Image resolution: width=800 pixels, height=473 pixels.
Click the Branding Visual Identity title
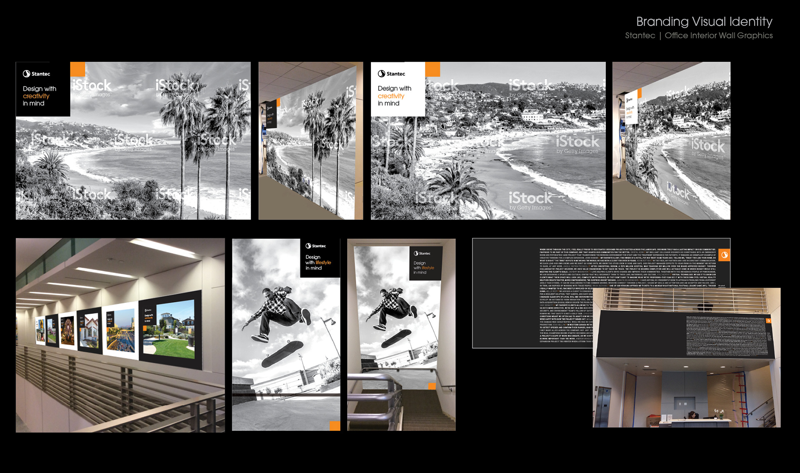[x=704, y=22]
